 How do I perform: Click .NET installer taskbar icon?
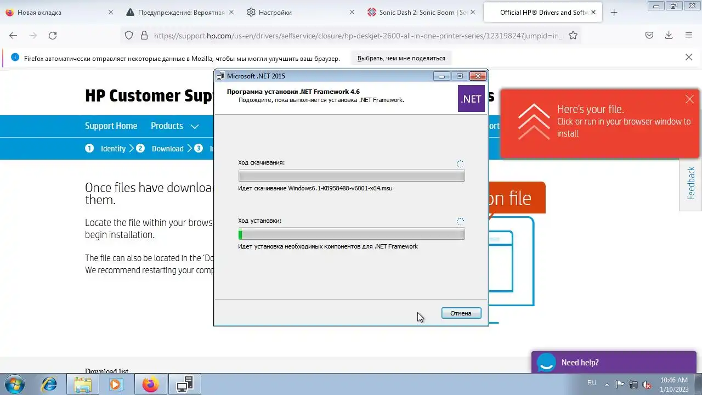point(185,384)
